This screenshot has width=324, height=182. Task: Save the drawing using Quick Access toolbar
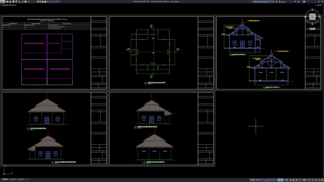[x=14, y=2]
